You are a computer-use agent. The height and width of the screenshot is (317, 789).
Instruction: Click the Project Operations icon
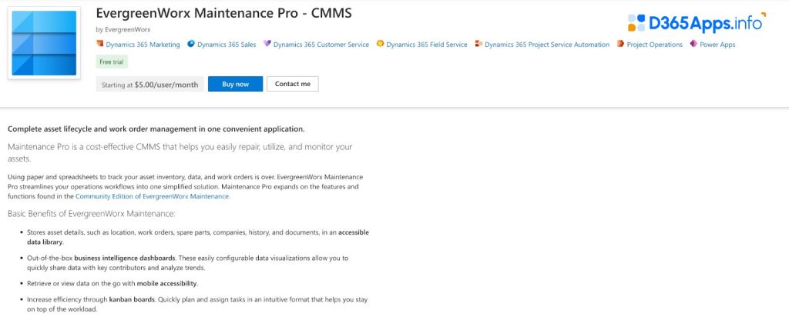[620, 44]
